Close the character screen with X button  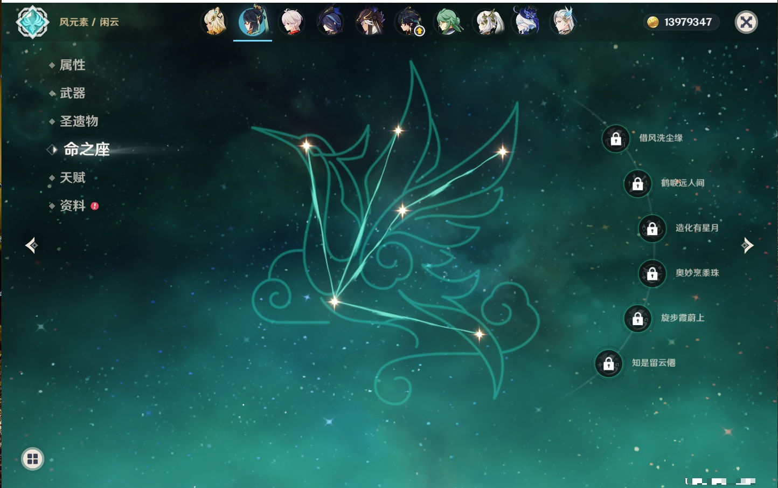pos(746,22)
